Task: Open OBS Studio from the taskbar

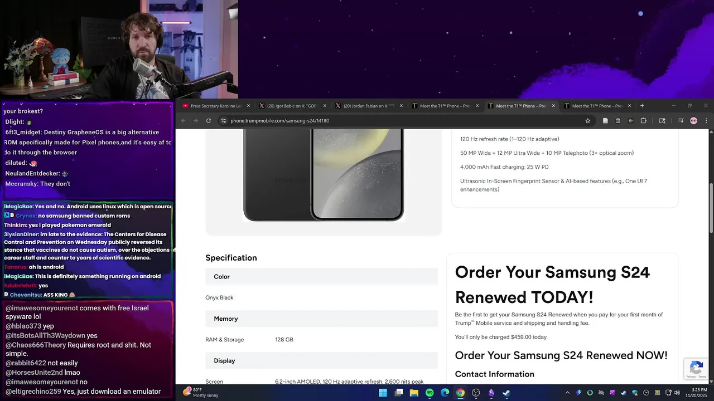Action: [476, 393]
